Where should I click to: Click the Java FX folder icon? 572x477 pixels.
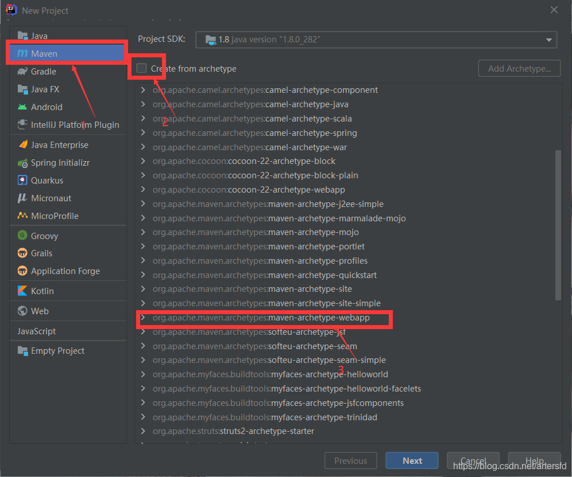(x=22, y=89)
